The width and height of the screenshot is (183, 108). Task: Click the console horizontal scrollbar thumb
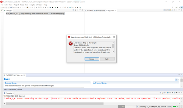[x=55, y=103]
